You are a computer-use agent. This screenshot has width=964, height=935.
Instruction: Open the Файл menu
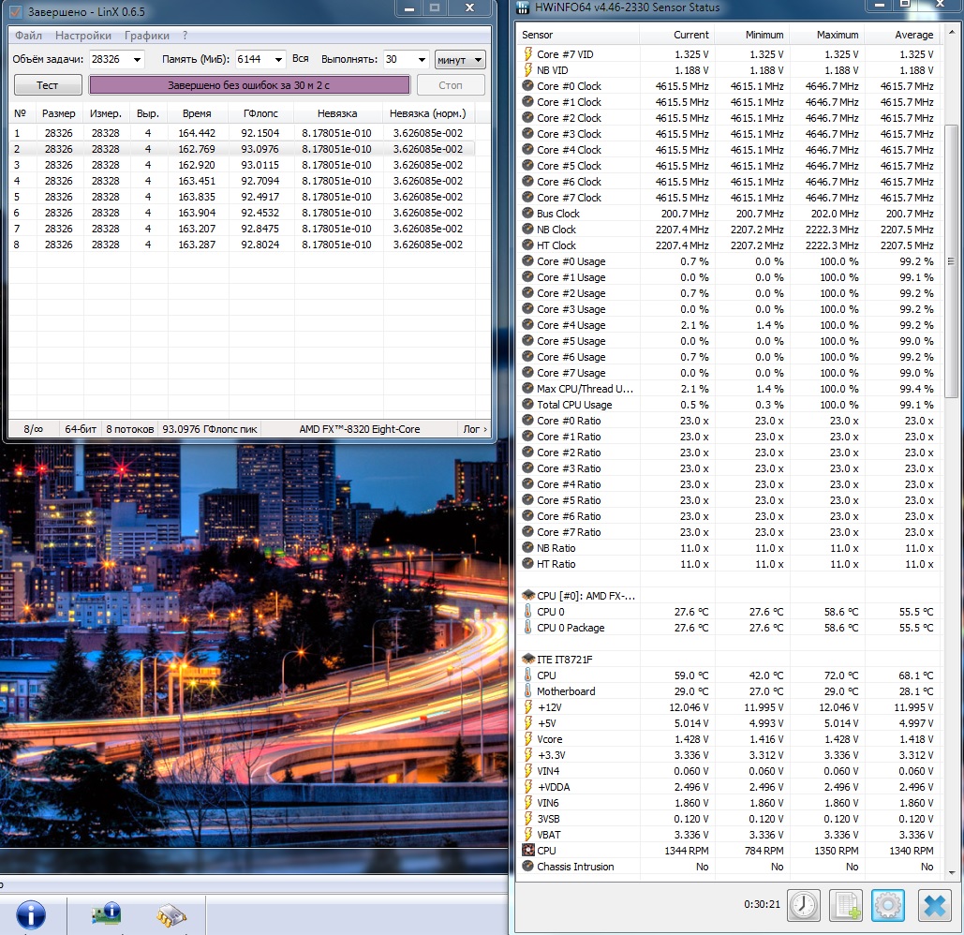[28, 36]
